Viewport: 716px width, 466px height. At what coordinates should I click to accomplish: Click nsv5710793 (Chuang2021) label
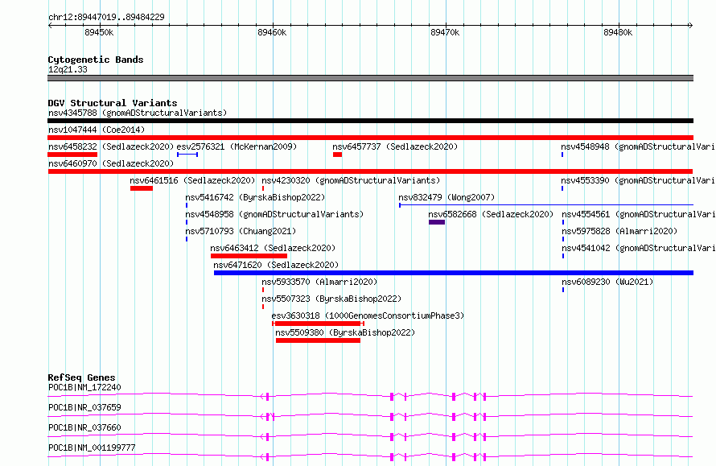241,231
